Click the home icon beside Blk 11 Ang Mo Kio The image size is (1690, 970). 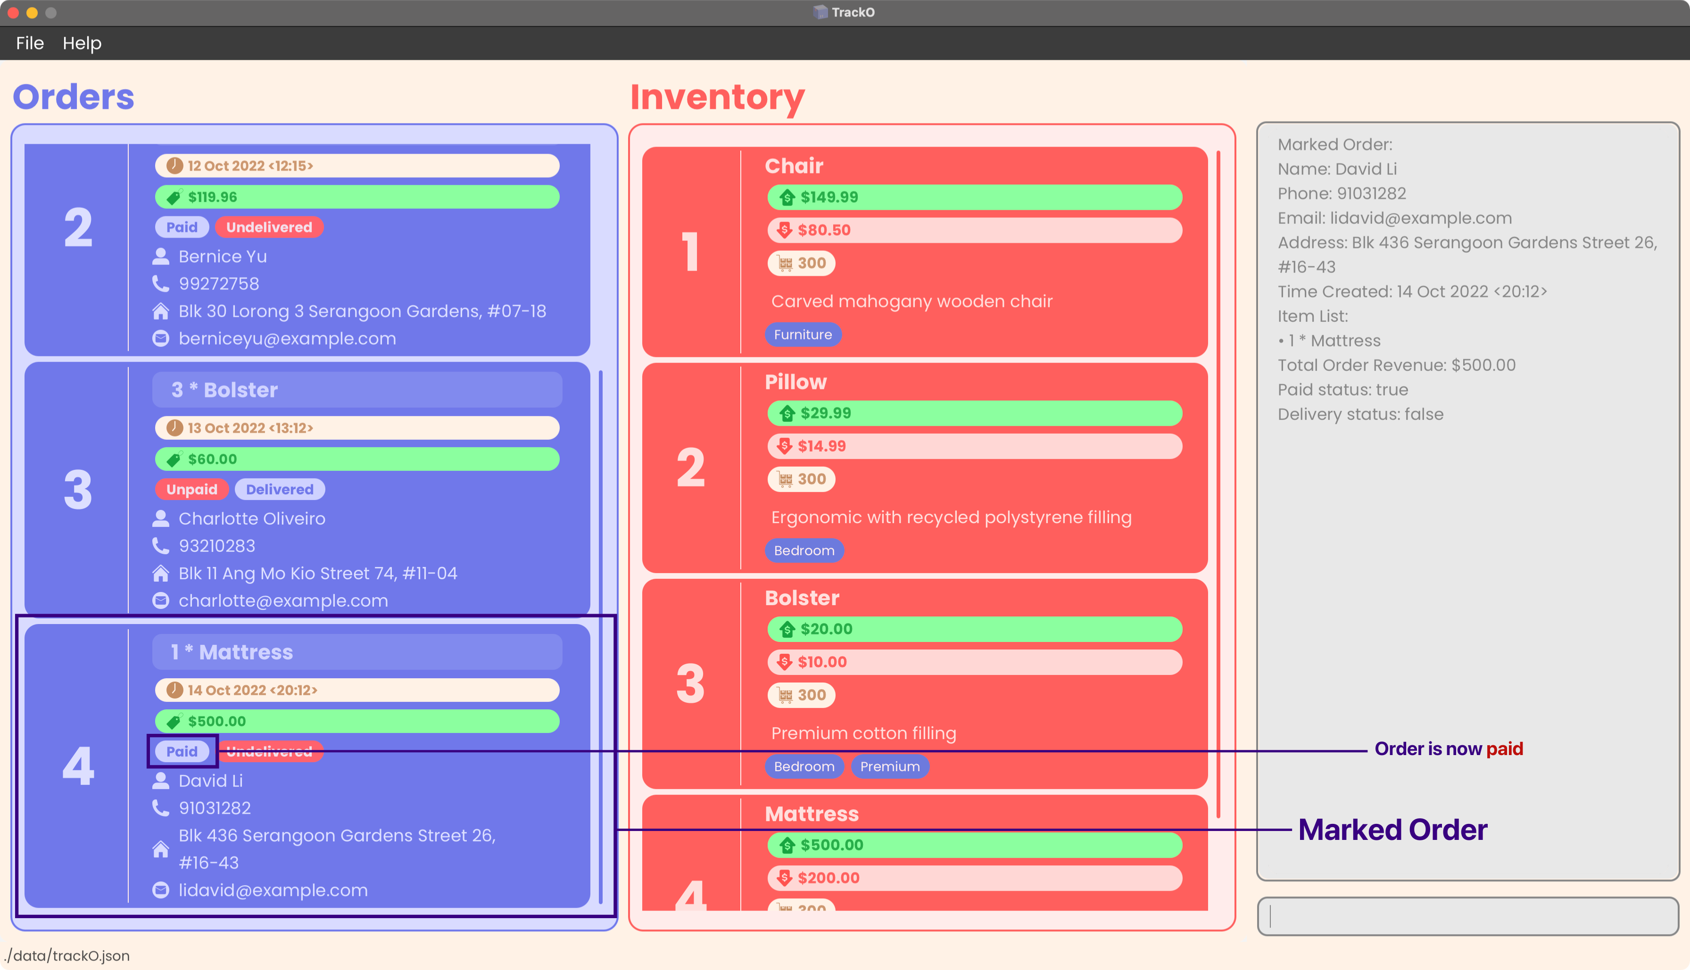161,573
